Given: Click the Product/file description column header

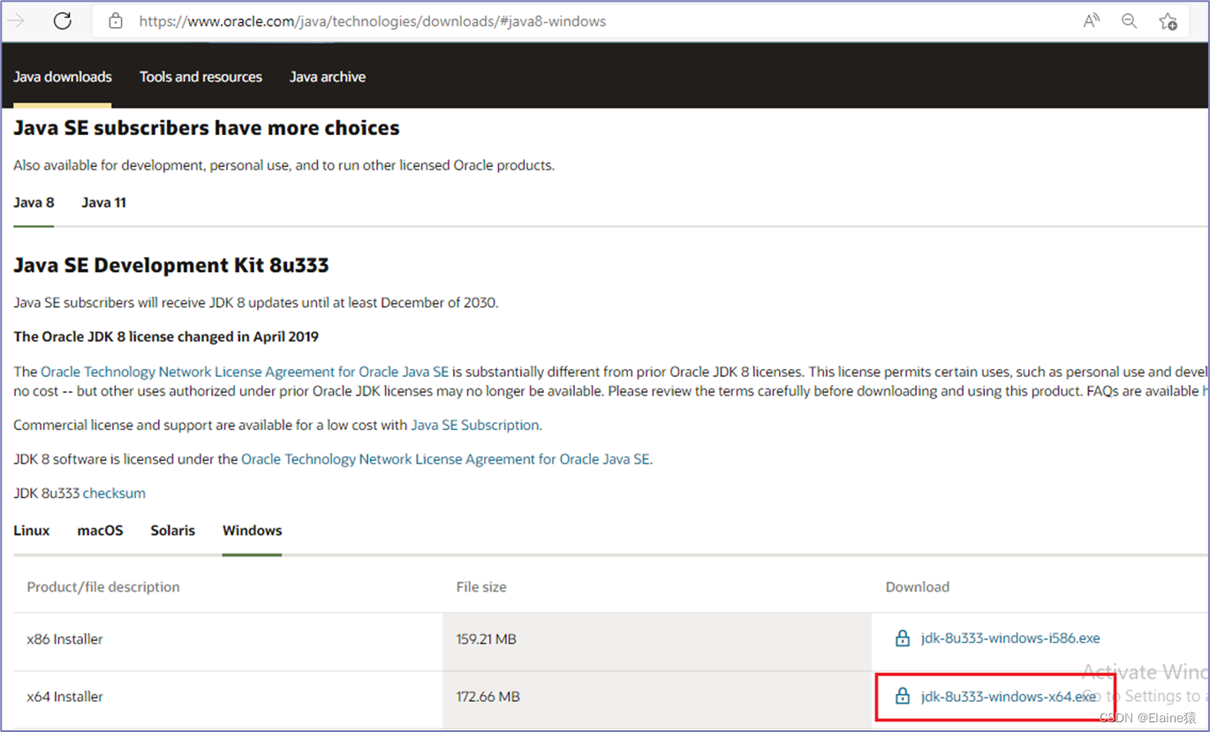Looking at the screenshot, I should pyautogui.click(x=103, y=587).
